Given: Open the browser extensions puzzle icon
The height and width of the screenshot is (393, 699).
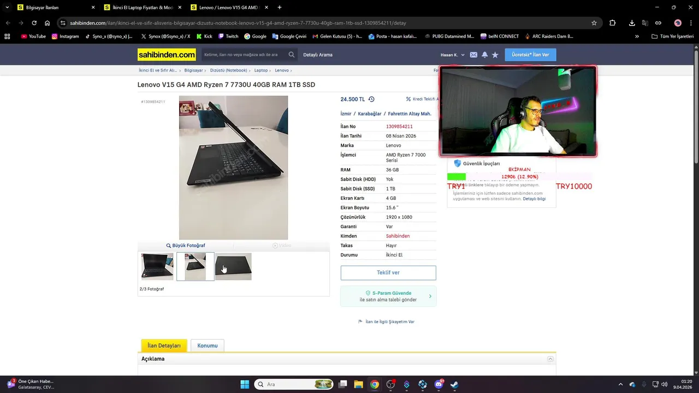Looking at the screenshot, I should [612, 23].
